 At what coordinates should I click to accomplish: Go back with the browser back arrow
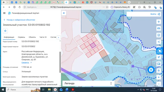pos(4,7)
